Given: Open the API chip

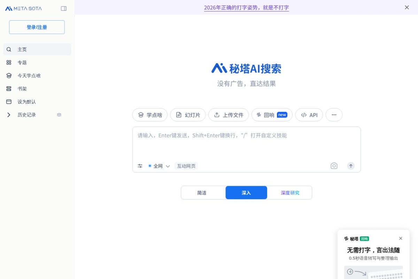Looking at the screenshot, I should (x=309, y=115).
